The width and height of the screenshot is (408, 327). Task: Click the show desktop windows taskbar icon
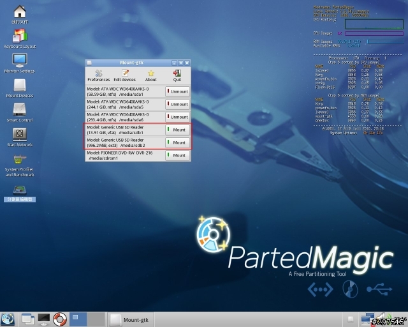[x=27, y=319]
